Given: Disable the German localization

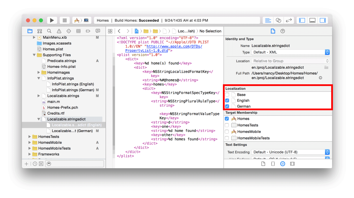Looking at the screenshot, I should 227,106.
